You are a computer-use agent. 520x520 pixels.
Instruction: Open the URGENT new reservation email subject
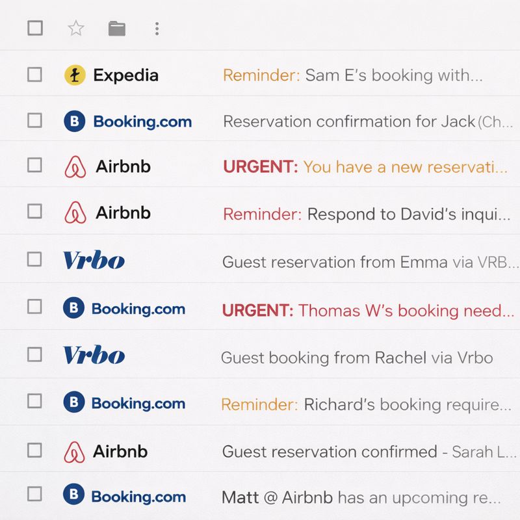[x=365, y=167]
